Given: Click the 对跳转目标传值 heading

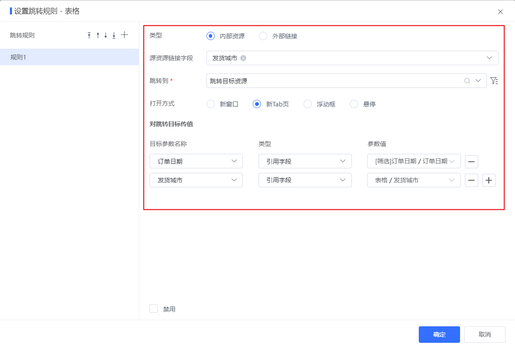Looking at the screenshot, I should [171, 124].
